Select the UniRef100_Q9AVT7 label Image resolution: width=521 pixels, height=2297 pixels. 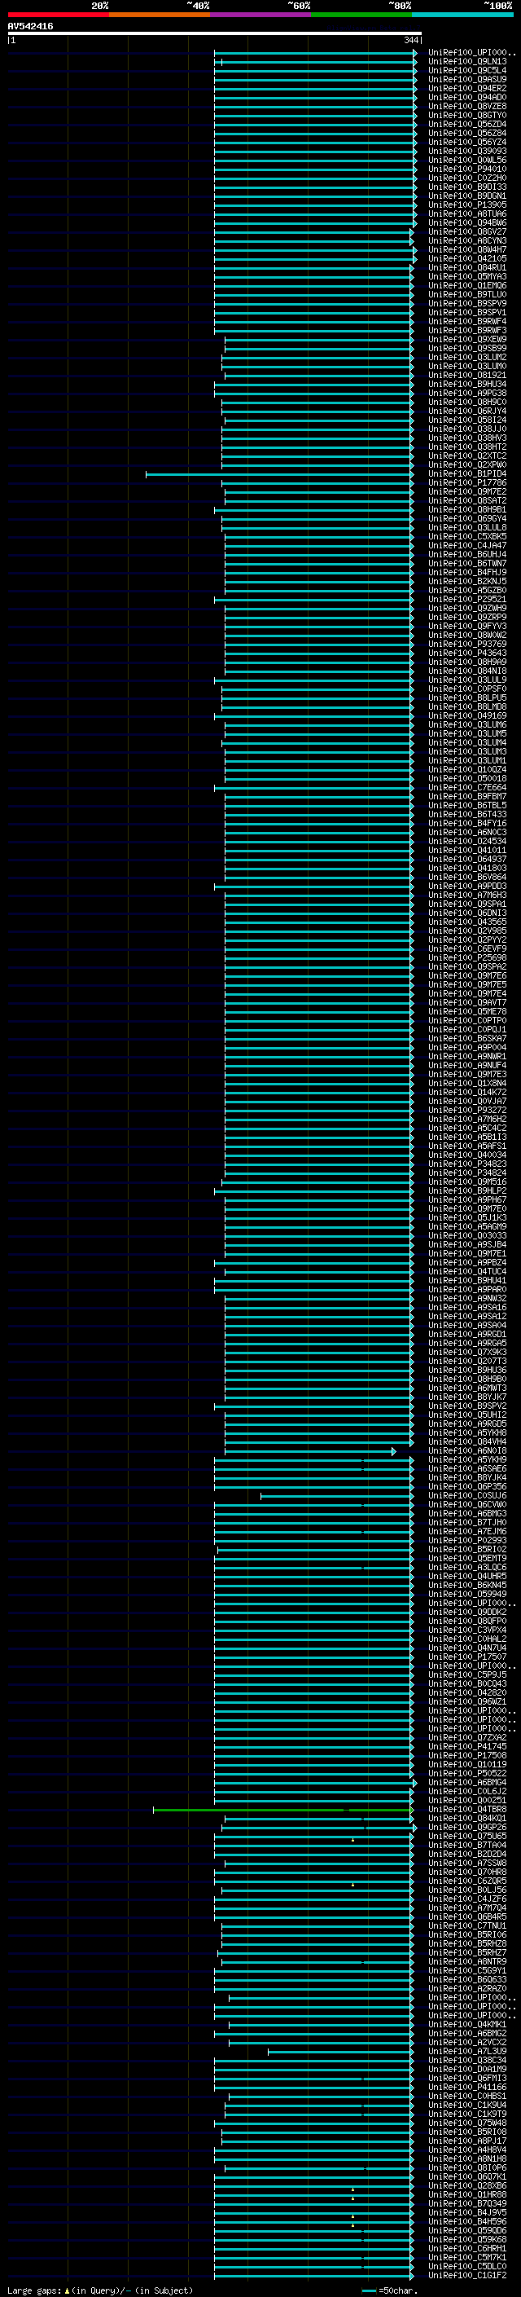coord(466,1003)
